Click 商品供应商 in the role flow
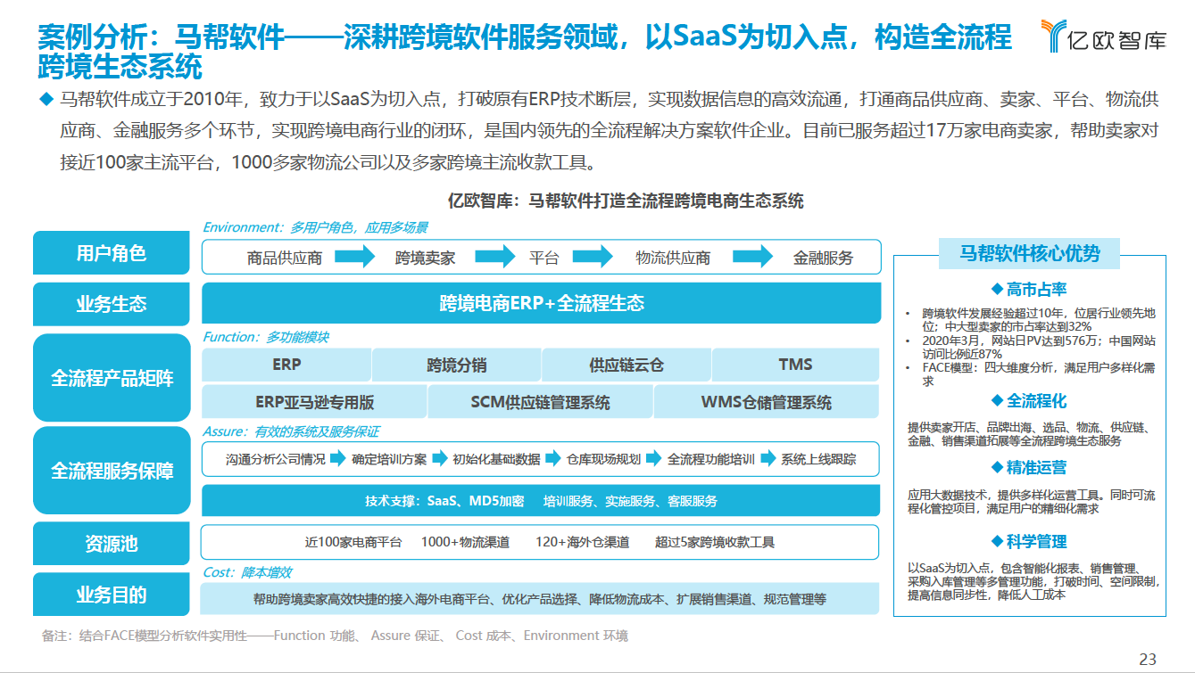 (x=285, y=258)
